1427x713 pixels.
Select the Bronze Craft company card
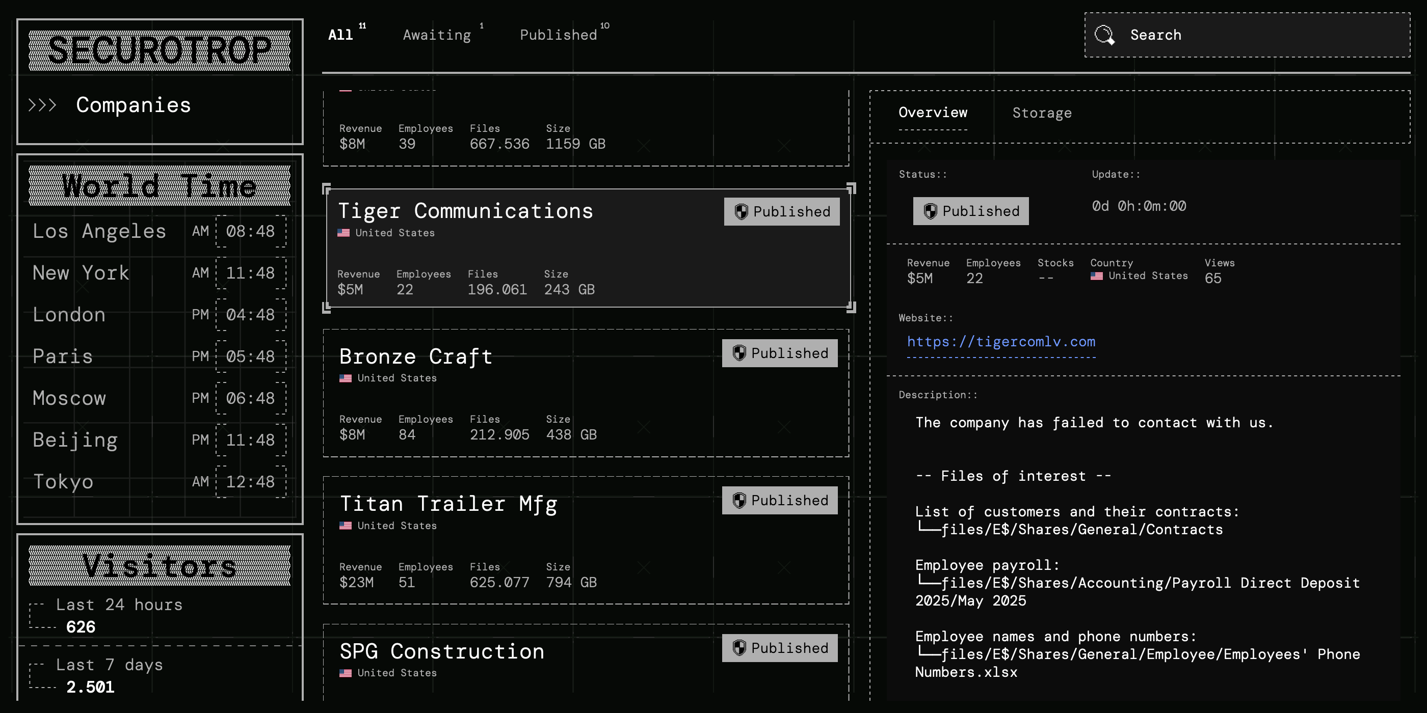[586, 393]
